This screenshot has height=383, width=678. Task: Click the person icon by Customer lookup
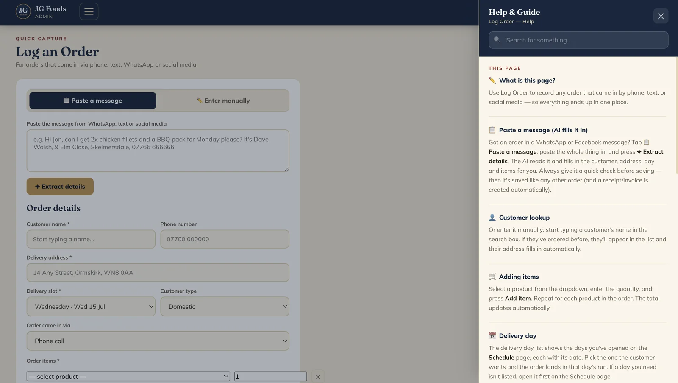[x=492, y=217]
